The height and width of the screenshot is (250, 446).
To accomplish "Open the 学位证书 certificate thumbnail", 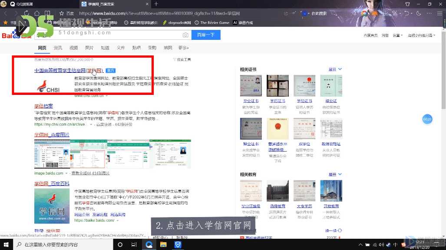I will [304, 86].
